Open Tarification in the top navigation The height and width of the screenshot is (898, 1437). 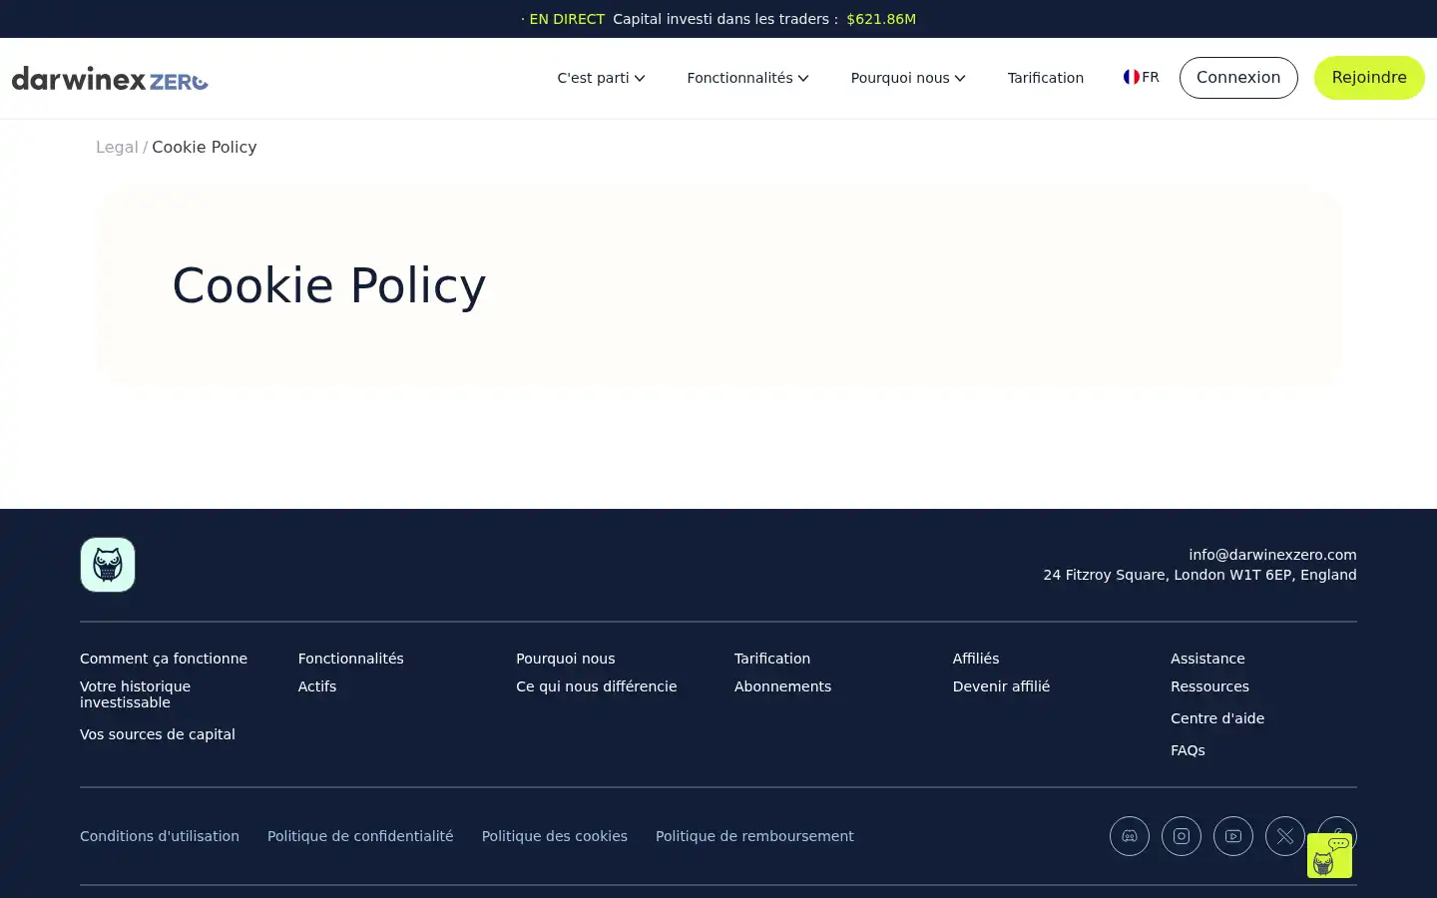coord(1045,78)
